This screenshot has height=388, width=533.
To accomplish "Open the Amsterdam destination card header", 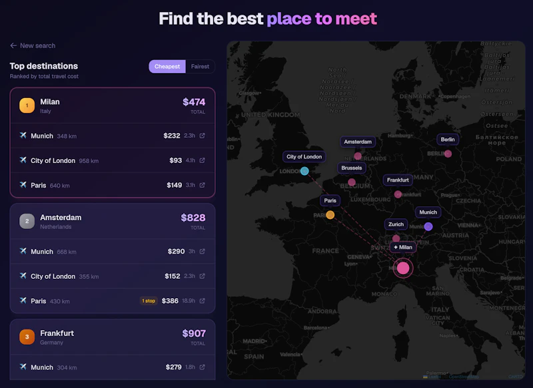I will (113, 222).
